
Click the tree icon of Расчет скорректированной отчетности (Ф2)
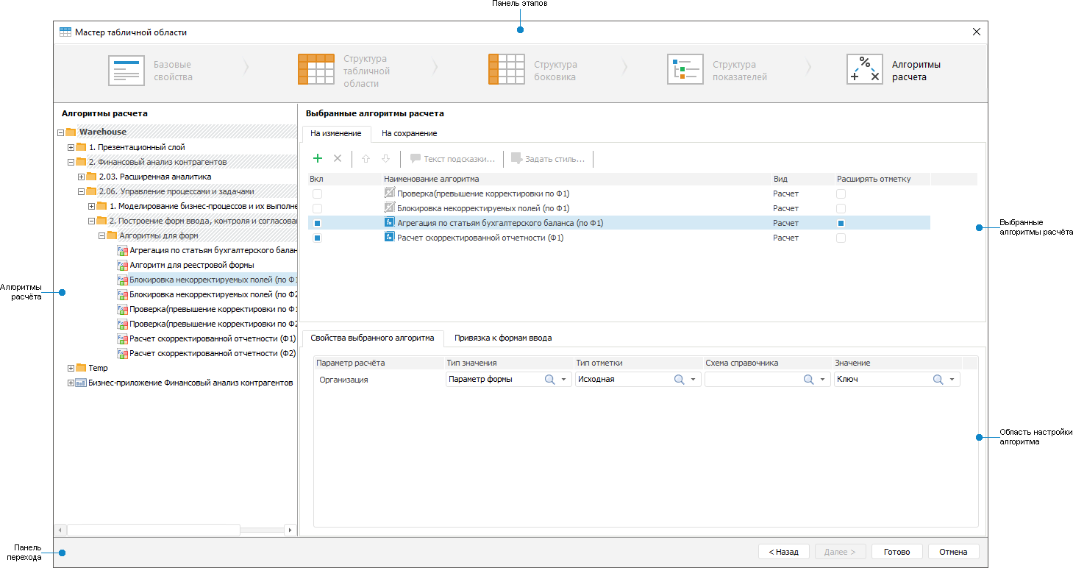tap(123, 353)
